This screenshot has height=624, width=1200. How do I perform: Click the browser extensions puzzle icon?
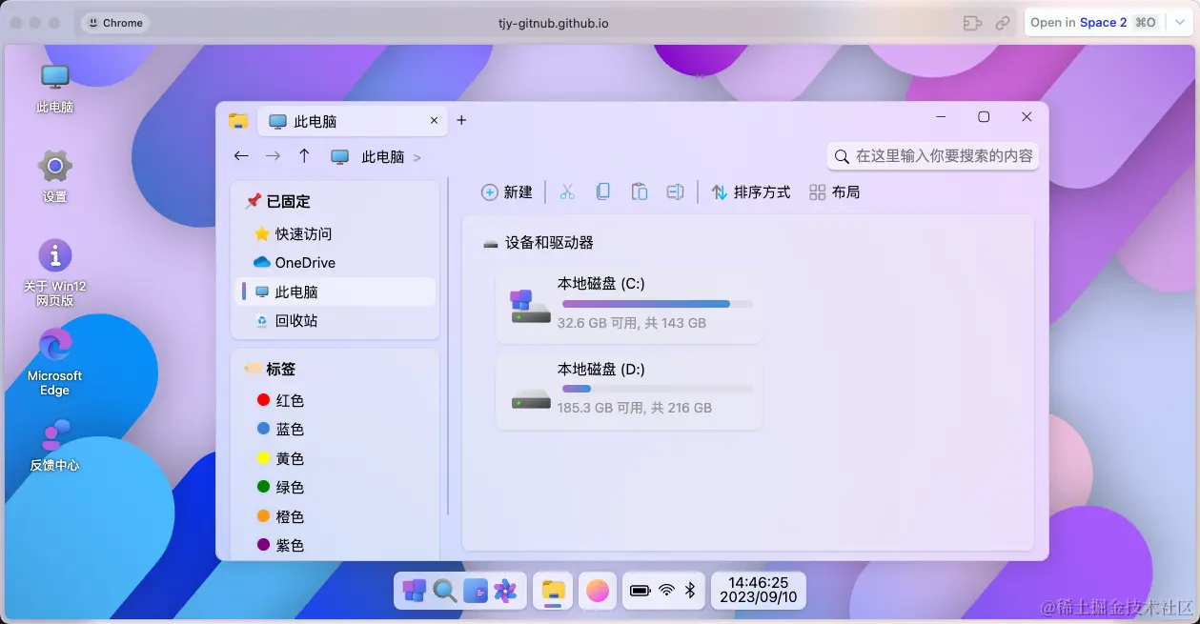pyautogui.click(x=971, y=23)
